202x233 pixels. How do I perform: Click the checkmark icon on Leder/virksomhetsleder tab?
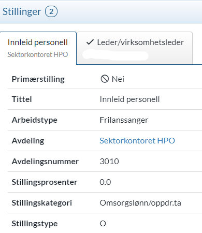pyautogui.click(x=90, y=42)
